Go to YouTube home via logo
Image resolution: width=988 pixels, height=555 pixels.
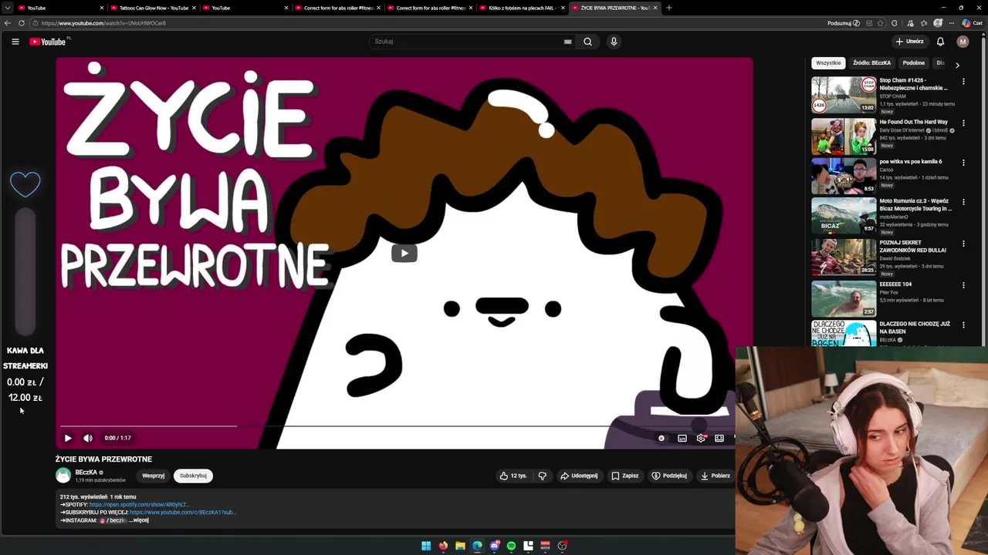click(x=48, y=42)
